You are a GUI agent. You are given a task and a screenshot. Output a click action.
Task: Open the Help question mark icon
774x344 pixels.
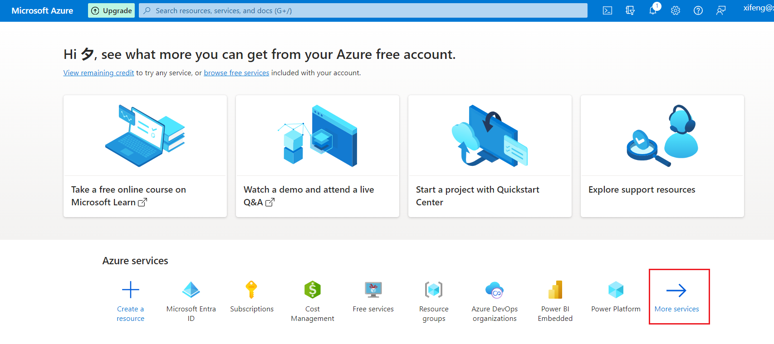[x=698, y=10]
